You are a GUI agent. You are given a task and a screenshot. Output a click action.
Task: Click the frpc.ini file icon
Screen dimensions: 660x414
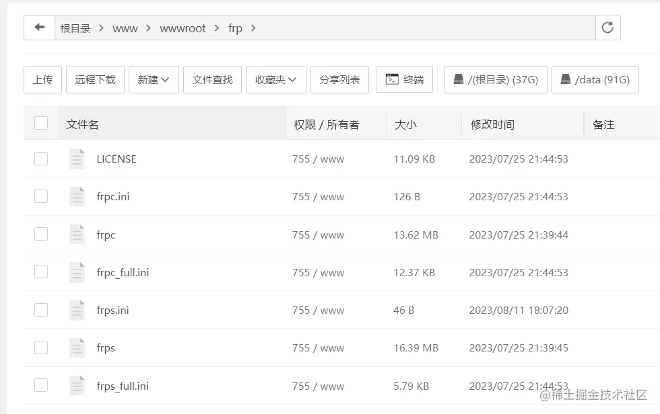pyautogui.click(x=77, y=196)
